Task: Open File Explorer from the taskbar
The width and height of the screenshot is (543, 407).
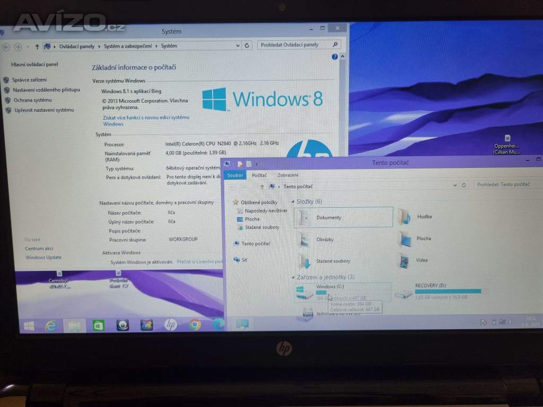Action: pyautogui.click(x=74, y=325)
